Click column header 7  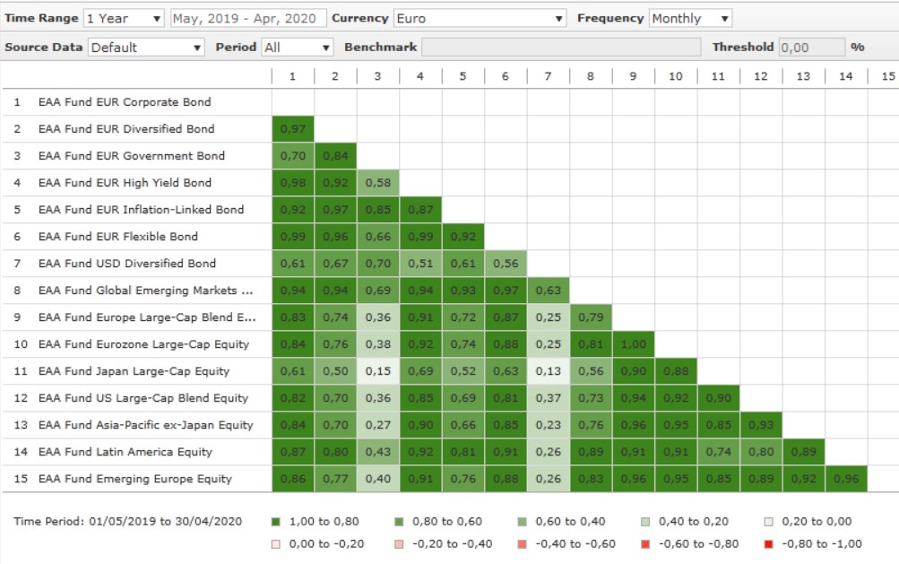[x=548, y=76]
